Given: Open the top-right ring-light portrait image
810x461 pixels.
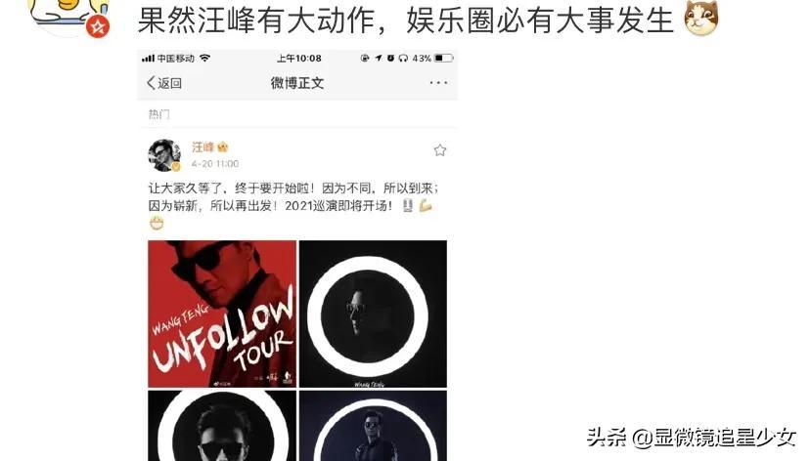Looking at the screenshot, I should pyautogui.click(x=373, y=314).
